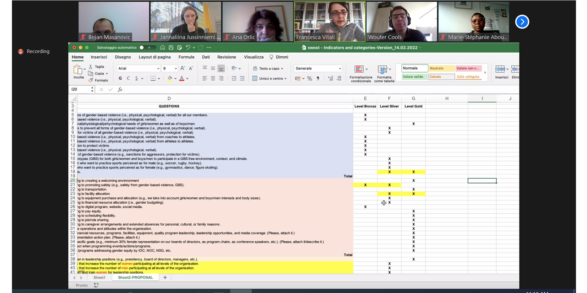
Task: Click the Inserisci cells icon on ribbon right
Action: click(x=500, y=69)
